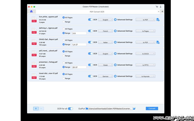
Task: Open English language dropdown for pdf_travel_...ybook.pdf
Action: (105, 54)
